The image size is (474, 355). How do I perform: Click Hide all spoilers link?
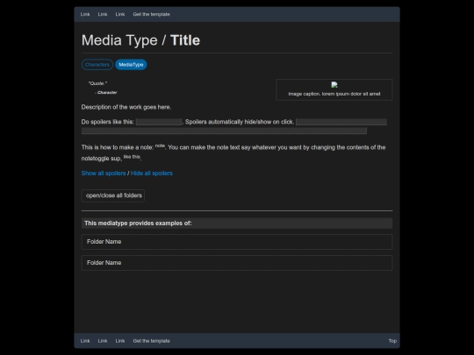tap(152, 174)
